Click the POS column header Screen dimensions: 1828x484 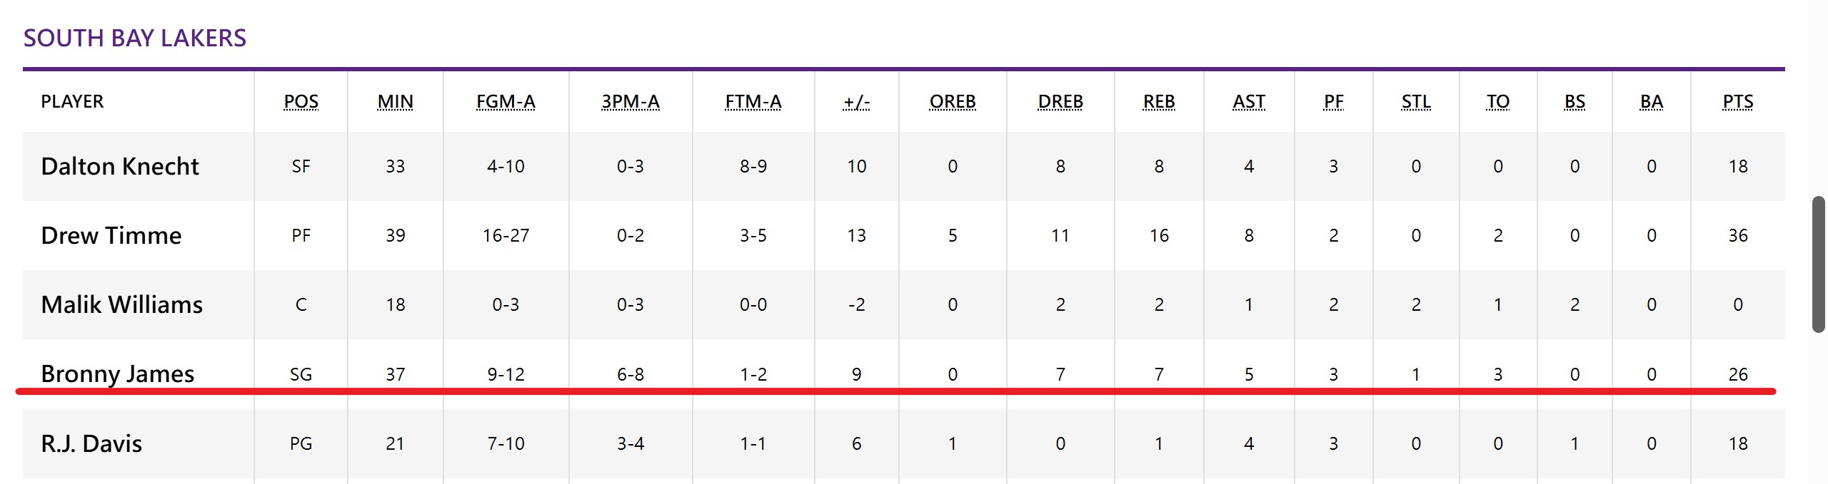tap(301, 101)
